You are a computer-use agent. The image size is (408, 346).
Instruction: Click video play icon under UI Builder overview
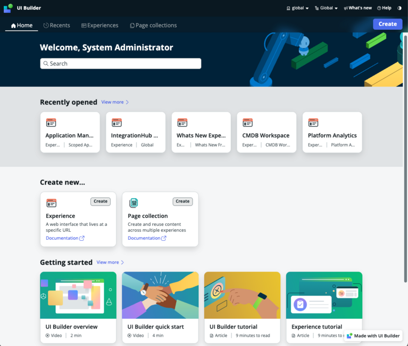coord(48,335)
